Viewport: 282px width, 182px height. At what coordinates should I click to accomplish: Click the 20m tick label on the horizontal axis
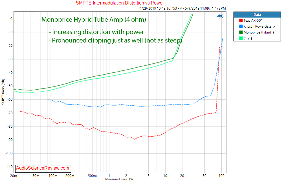coord(14,176)
